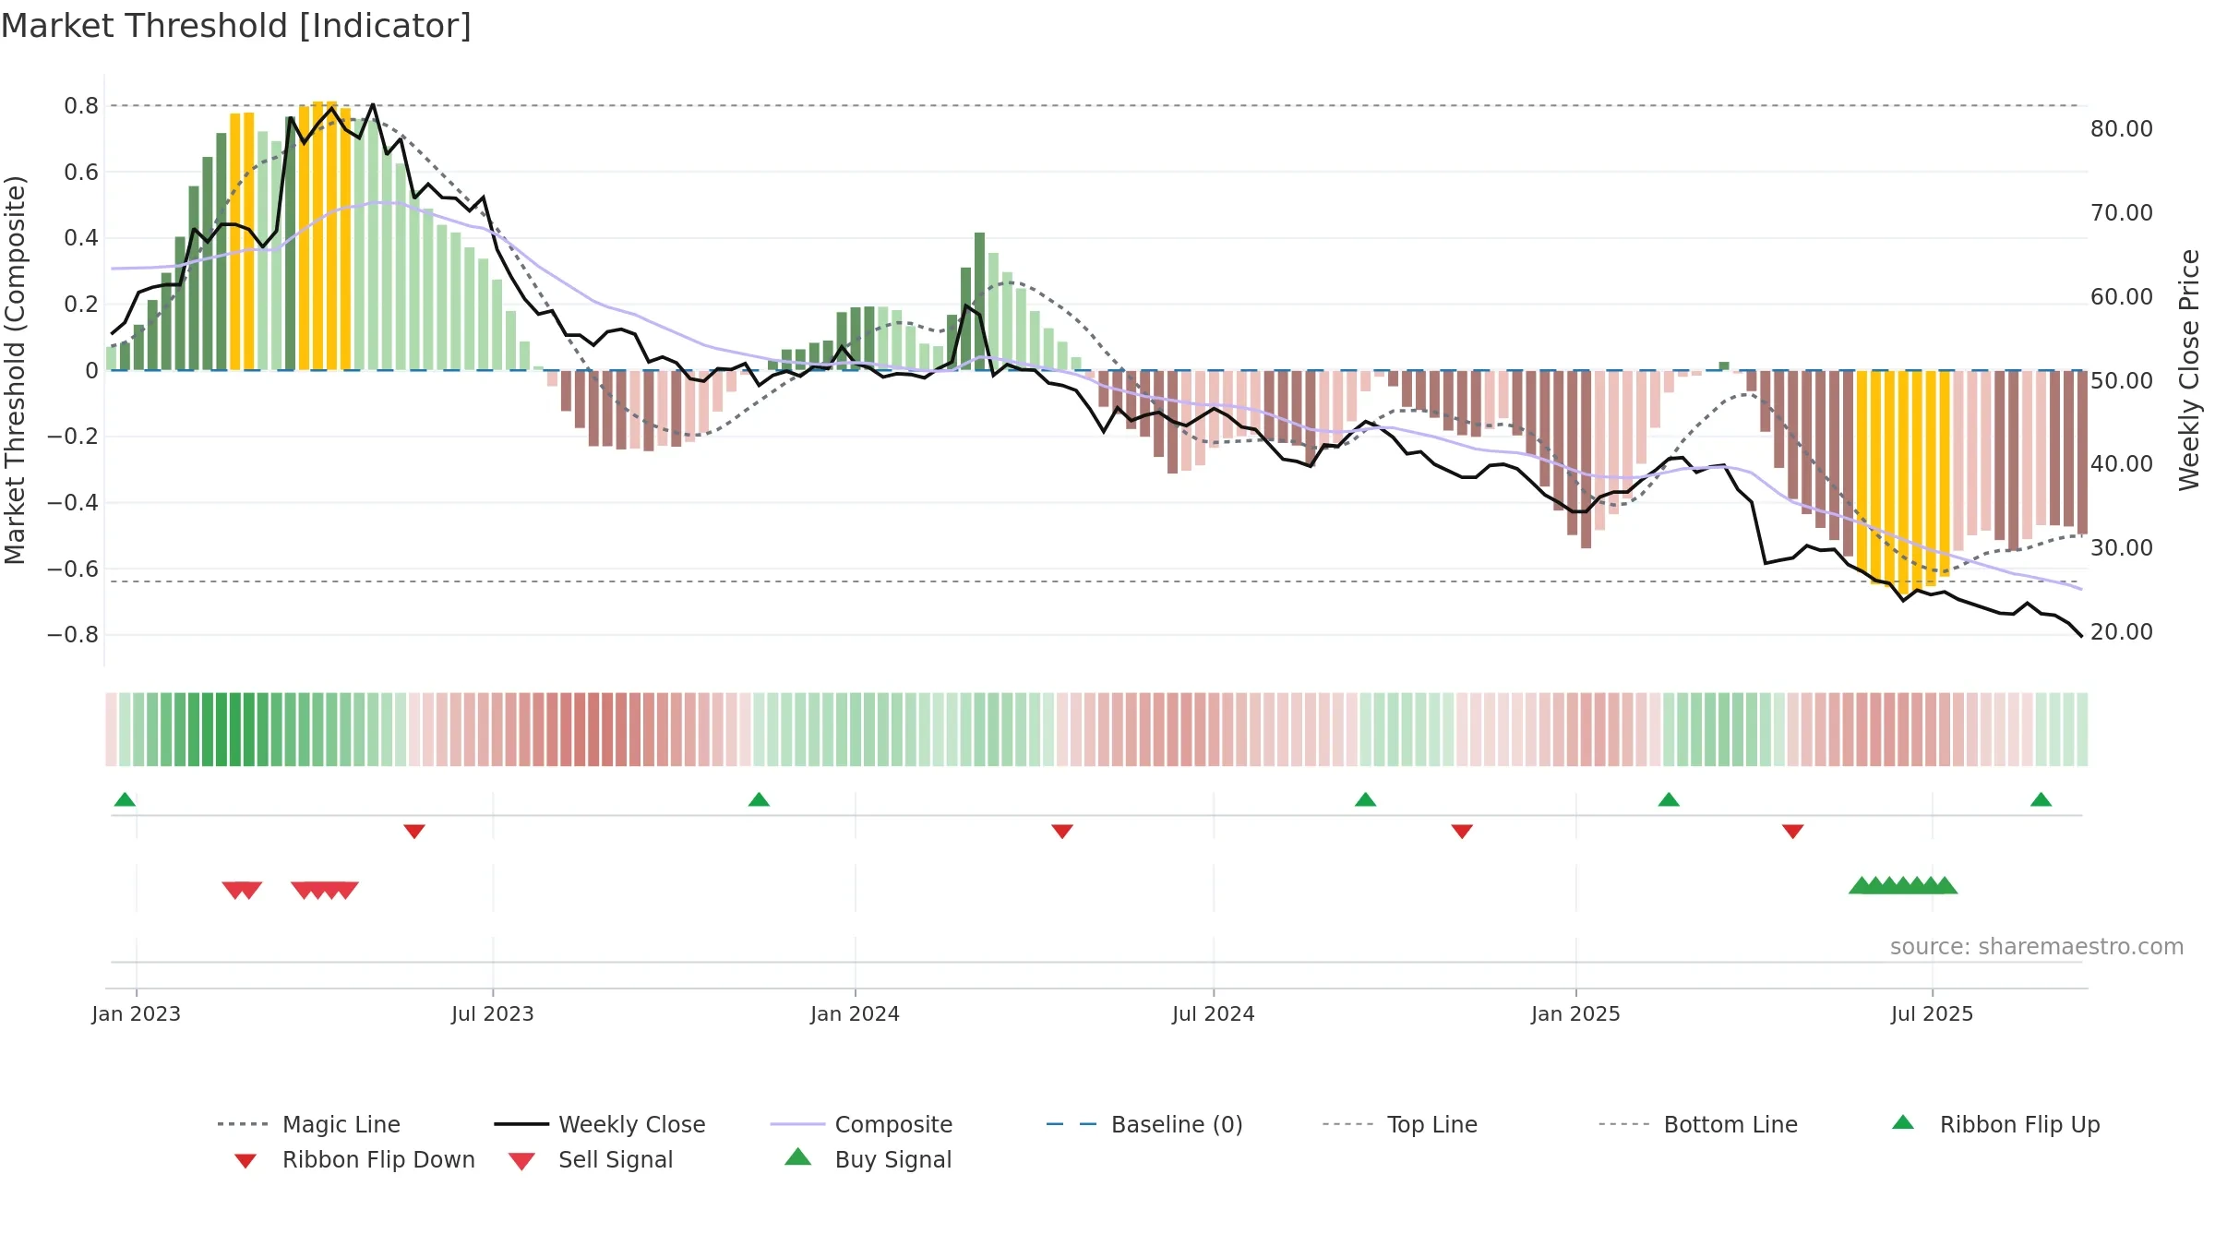Click the ribbon flip up marker before Jan 2024

coord(759,799)
